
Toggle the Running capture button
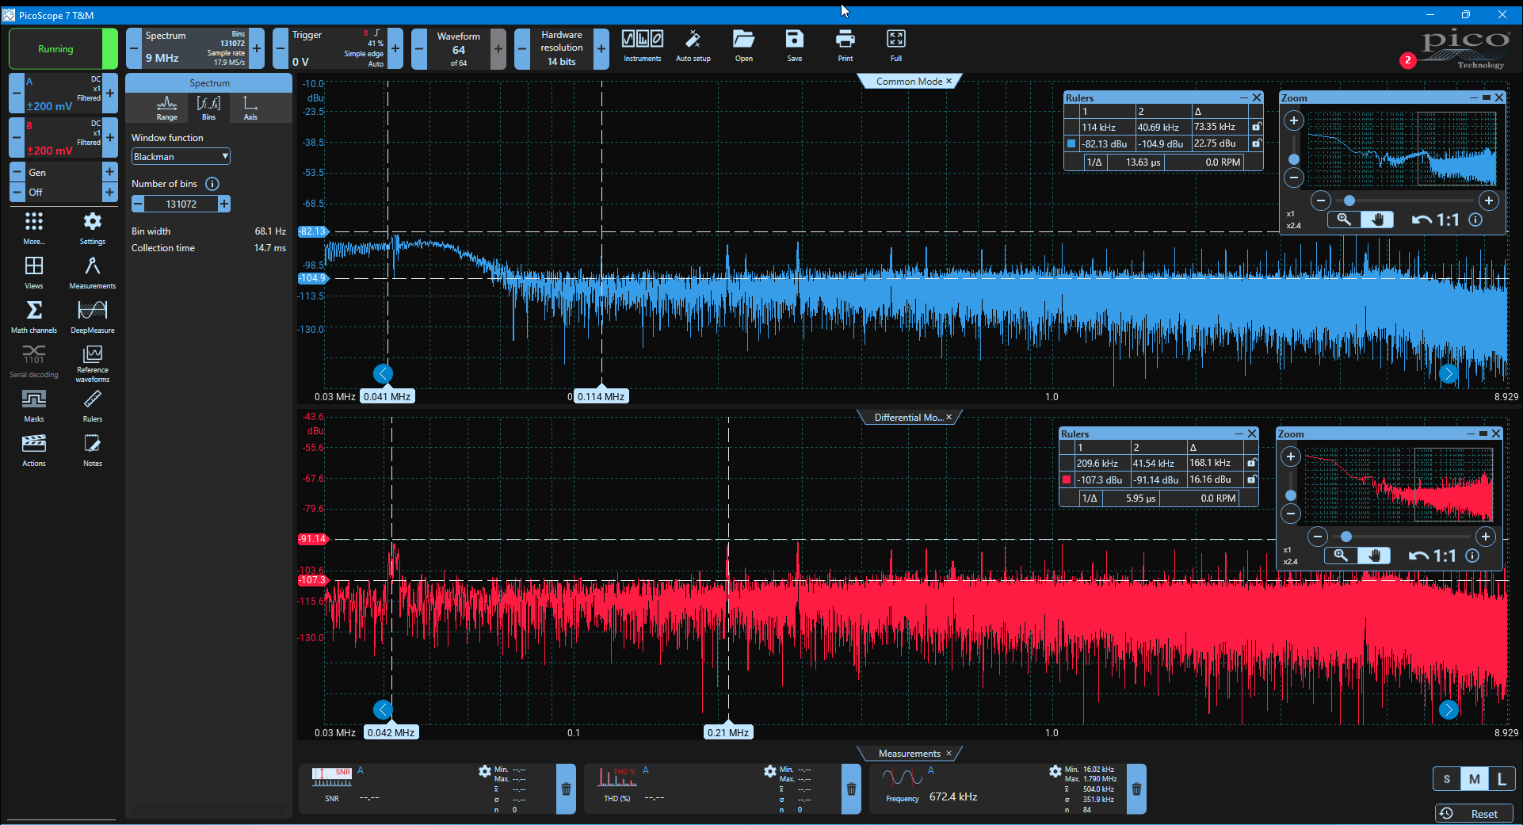tap(55, 49)
